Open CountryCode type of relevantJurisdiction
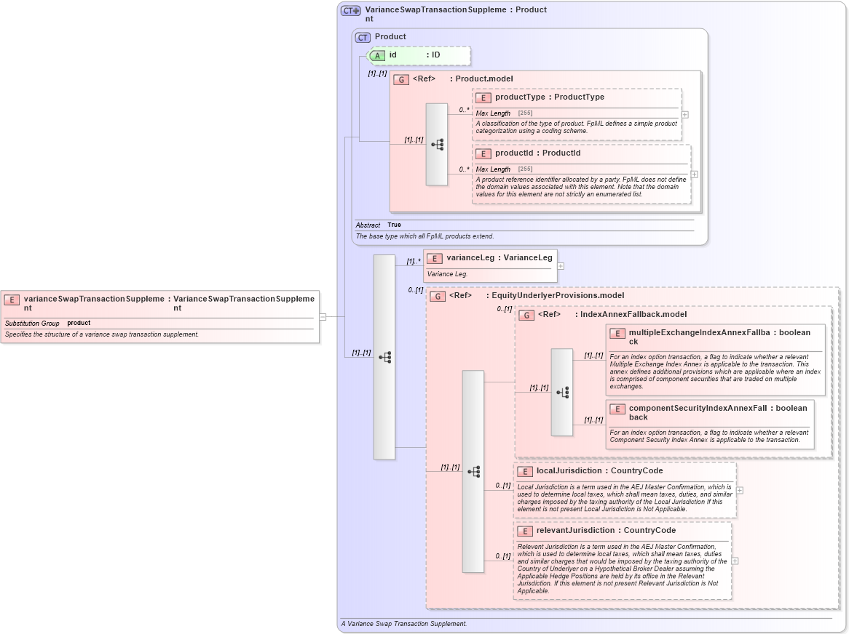The height and width of the screenshot is (634, 849). [649, 530]
